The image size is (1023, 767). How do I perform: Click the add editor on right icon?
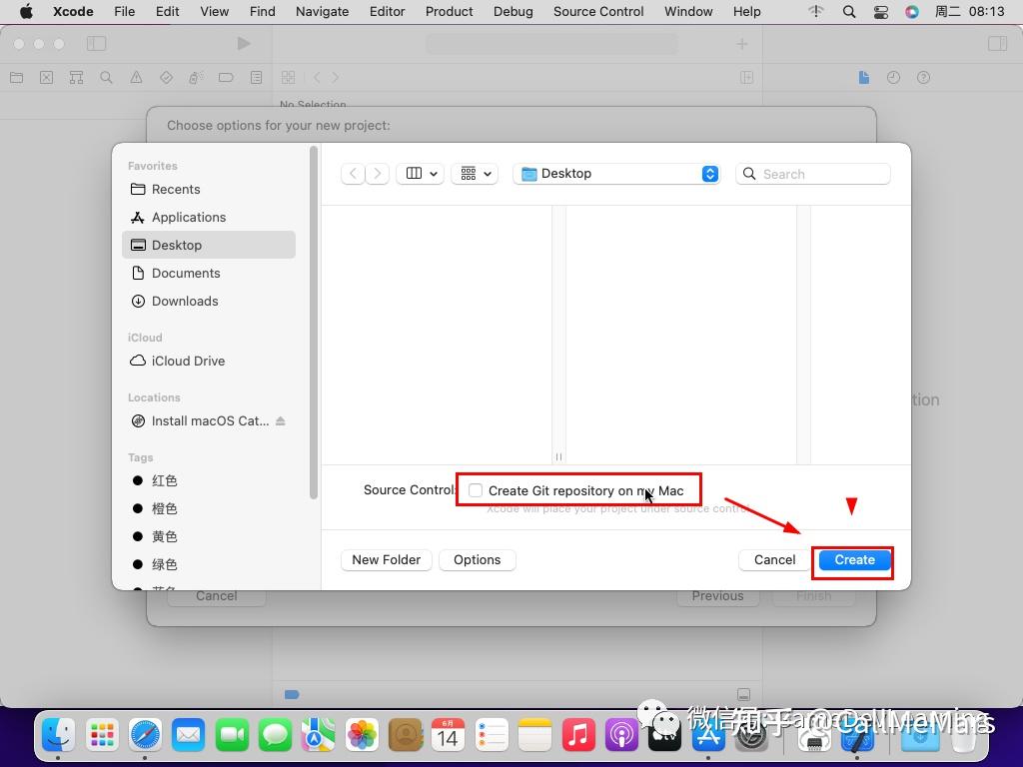[747, 78]
